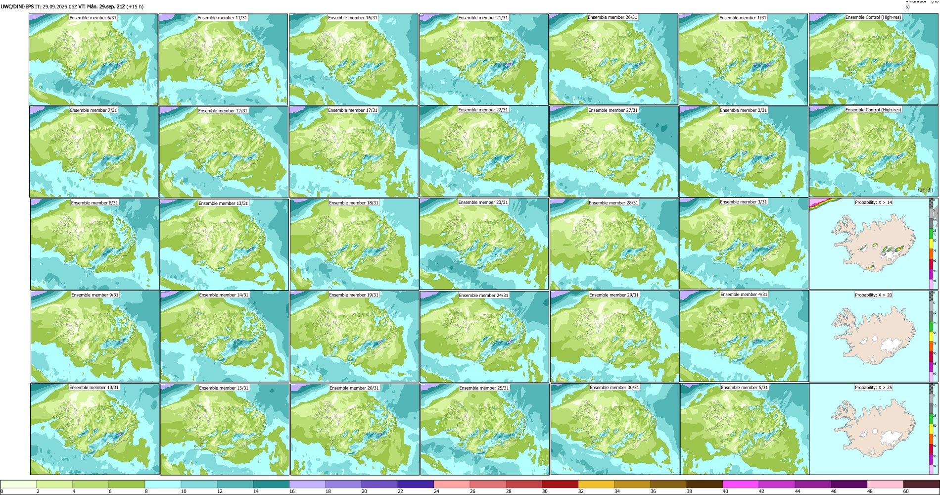Open the Ensemble member 3/31 map panel
Viewport: 940px width, 495px height.
tap(744, 244)
